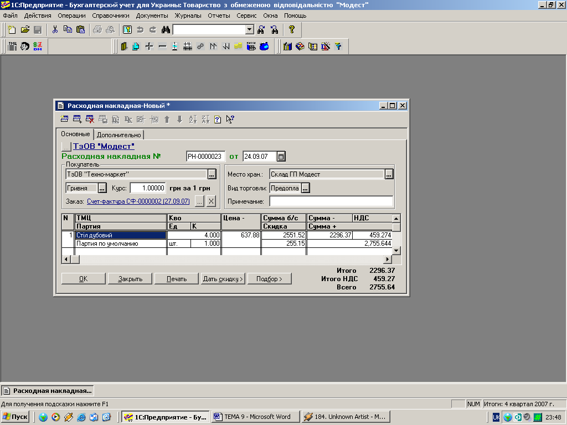Clear the order with the X button
This screenshot has width=567, height=425.
tap(212, 201)
